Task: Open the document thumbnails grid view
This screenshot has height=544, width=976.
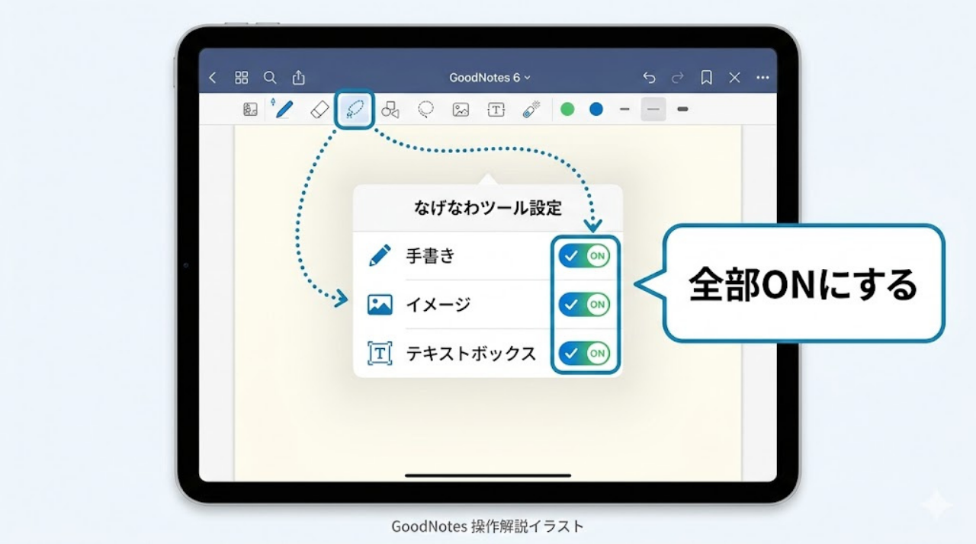Action: pos(241,77)
